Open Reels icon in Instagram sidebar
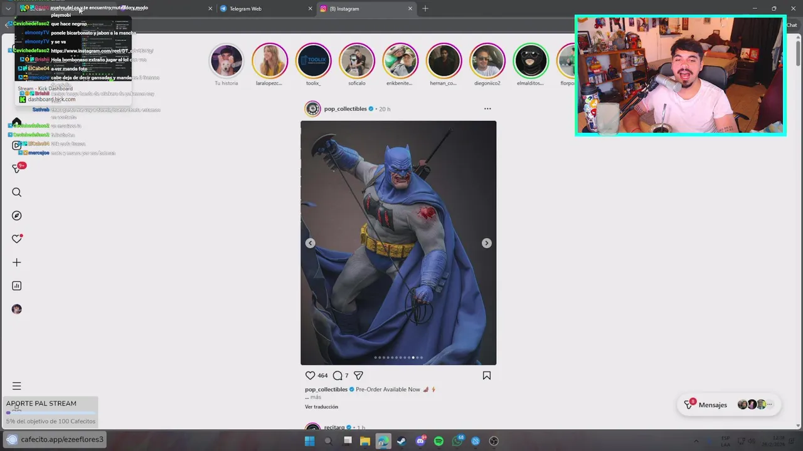 (x=17, y=145)
